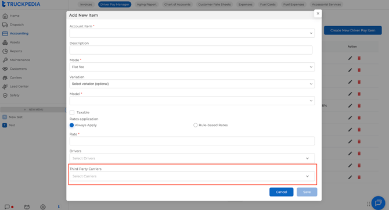Click the Cancel button
Image resolution: width=389 pixels, height=210 pixels.
282,192
